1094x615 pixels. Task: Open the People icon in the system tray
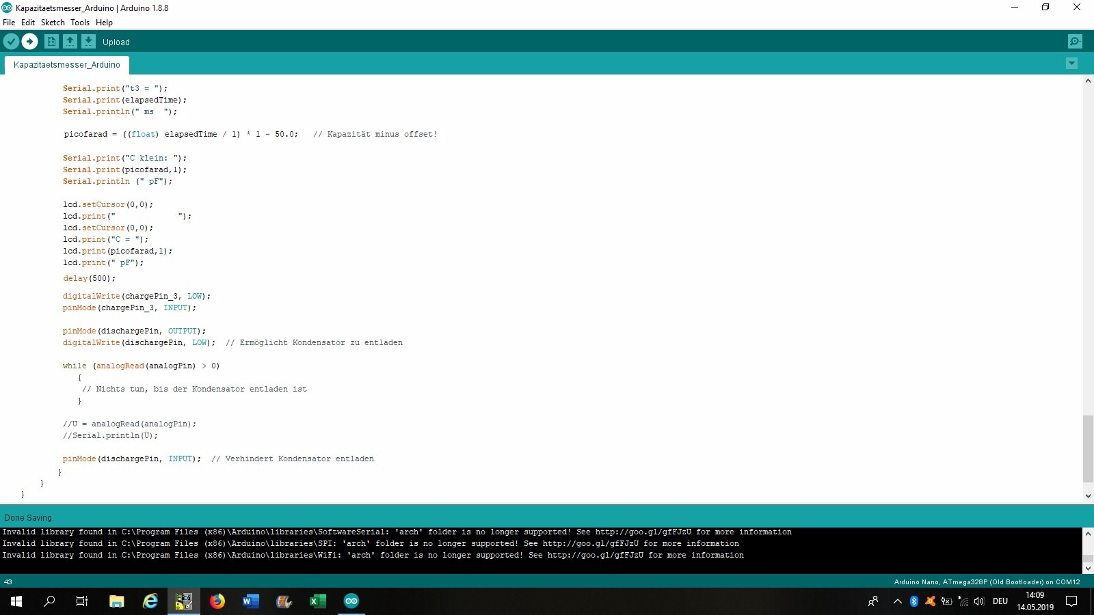click(x=873, y=601)
